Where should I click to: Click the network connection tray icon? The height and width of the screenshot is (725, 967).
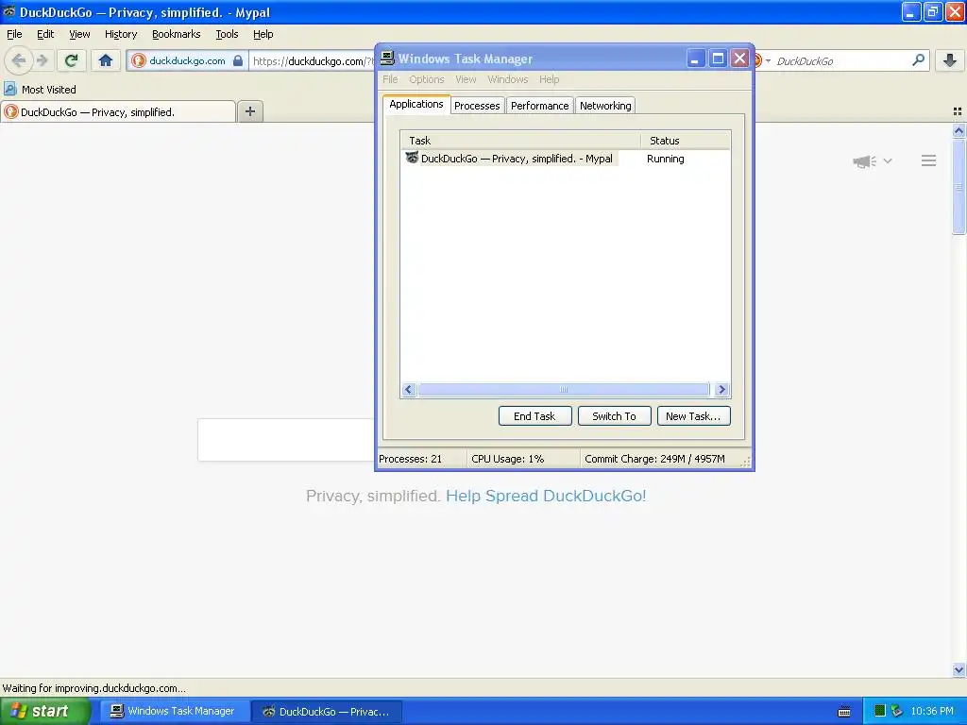(x=897, y=711)
